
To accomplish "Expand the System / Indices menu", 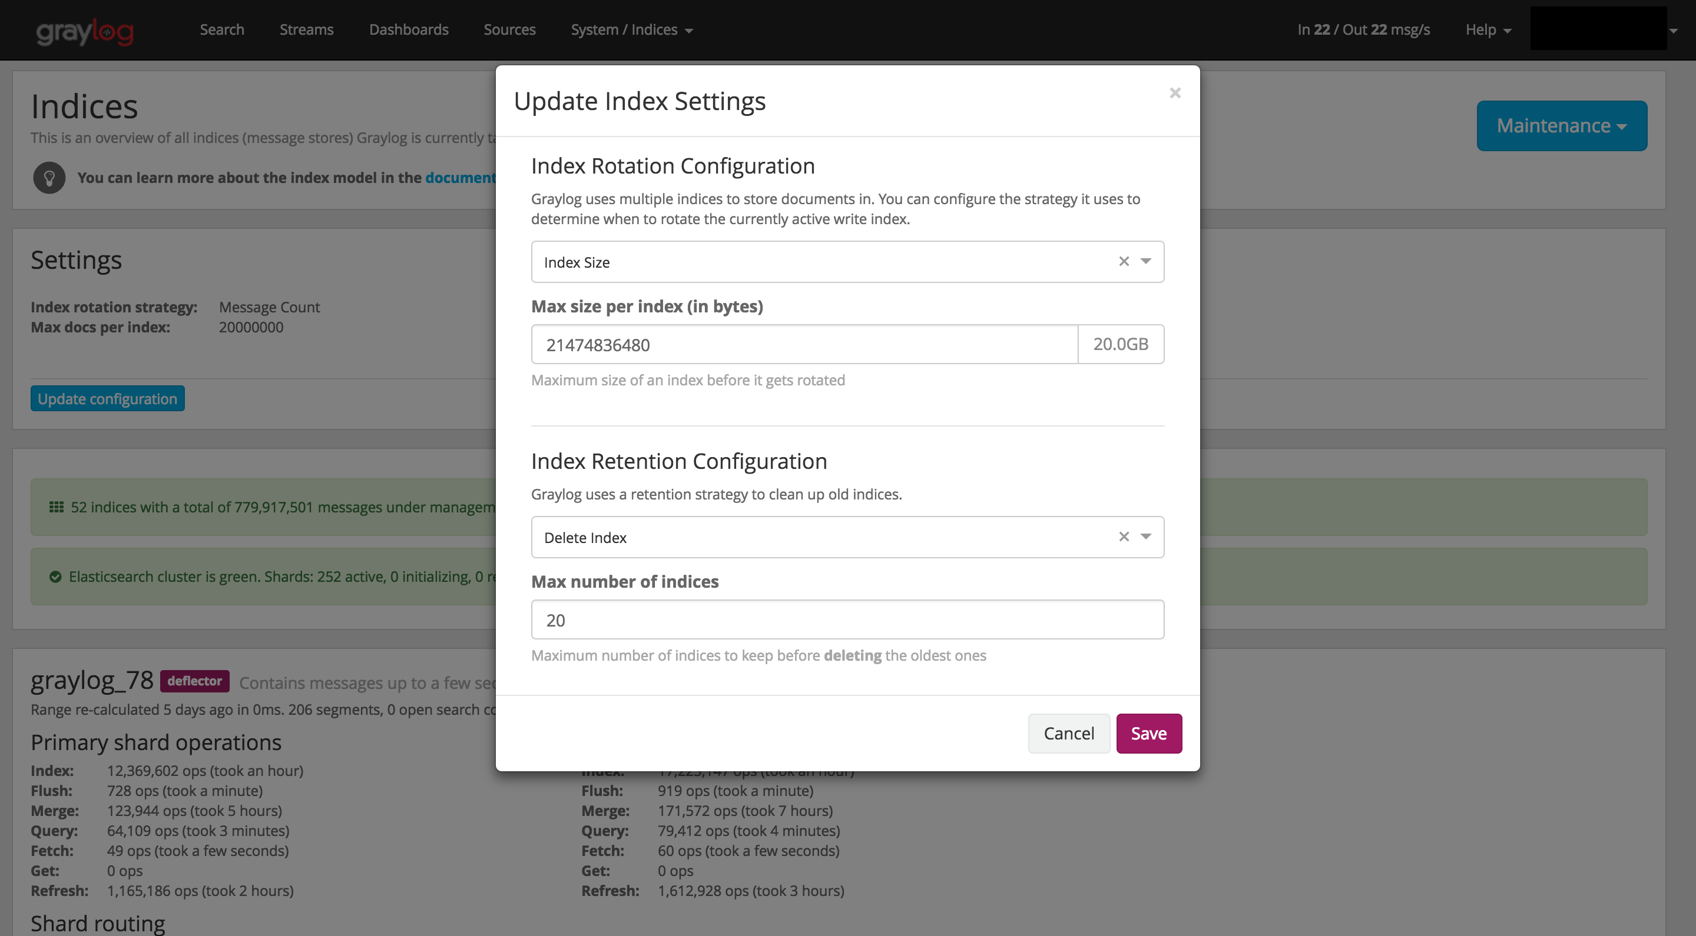I will [x=631, y=29].
